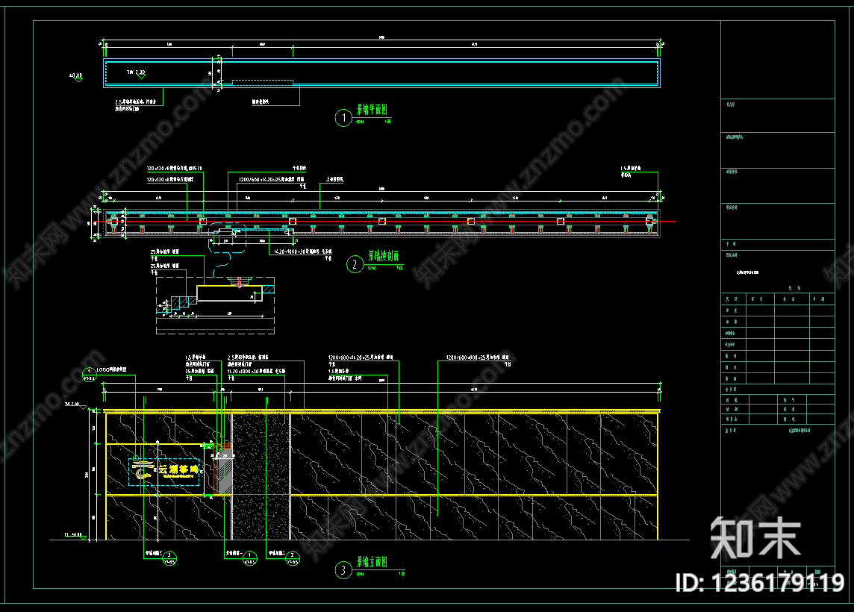
Task: Select the 景墙横剖面 drawing title
Action: coord(384,255)
